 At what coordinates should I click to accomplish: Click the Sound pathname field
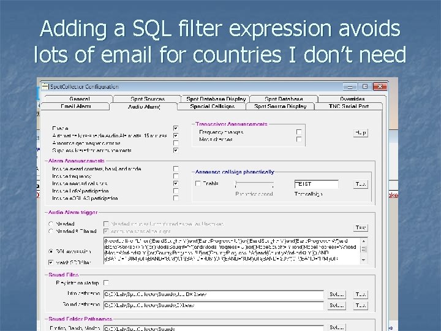tap(214, 305)
